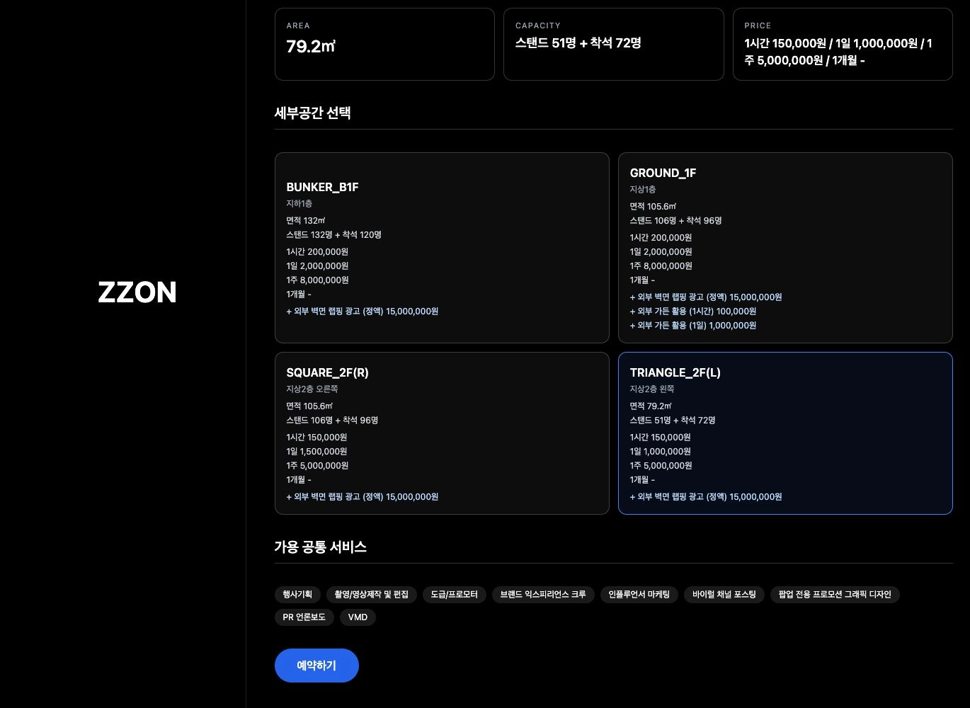Pick the highlighted TRIANGLE_2F(L) space card

(x=785, y=433)
